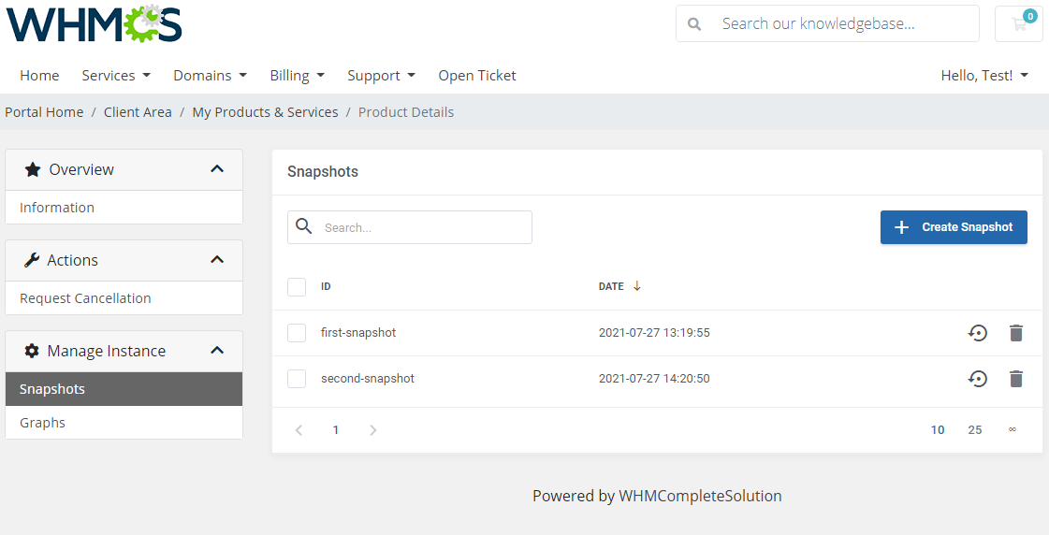1049x535 pixels.
Task: Click the Manage Instance gear icon
Action: coord(32,351)
